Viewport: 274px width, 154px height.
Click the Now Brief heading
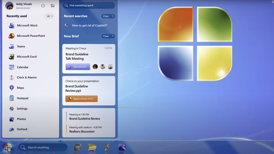point(71,36)
